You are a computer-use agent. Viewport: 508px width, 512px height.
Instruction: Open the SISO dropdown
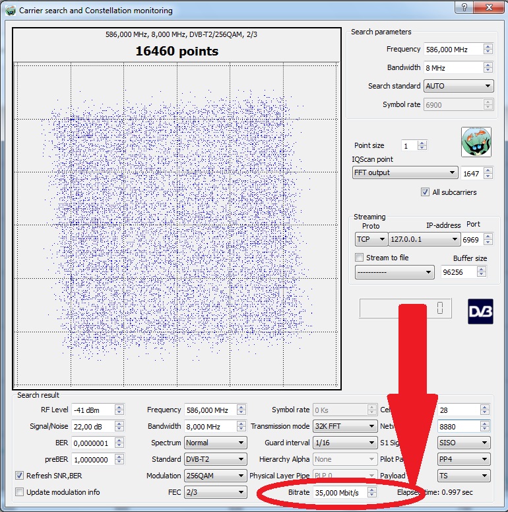point(464,443)
